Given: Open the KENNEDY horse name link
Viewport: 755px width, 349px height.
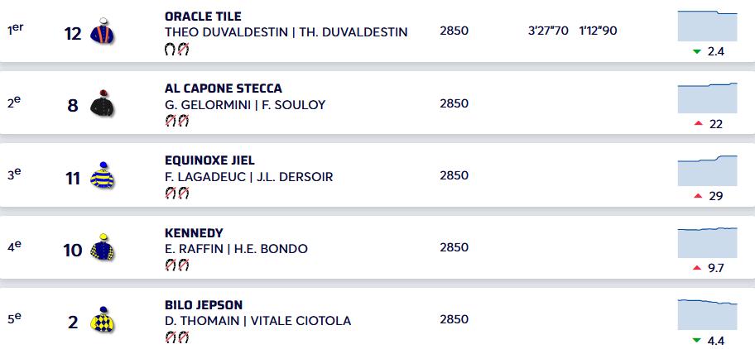Looking at the screenshot, I should click(194, 233).
